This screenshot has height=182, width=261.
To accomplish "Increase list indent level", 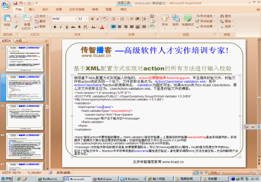I will click(137, 19).
